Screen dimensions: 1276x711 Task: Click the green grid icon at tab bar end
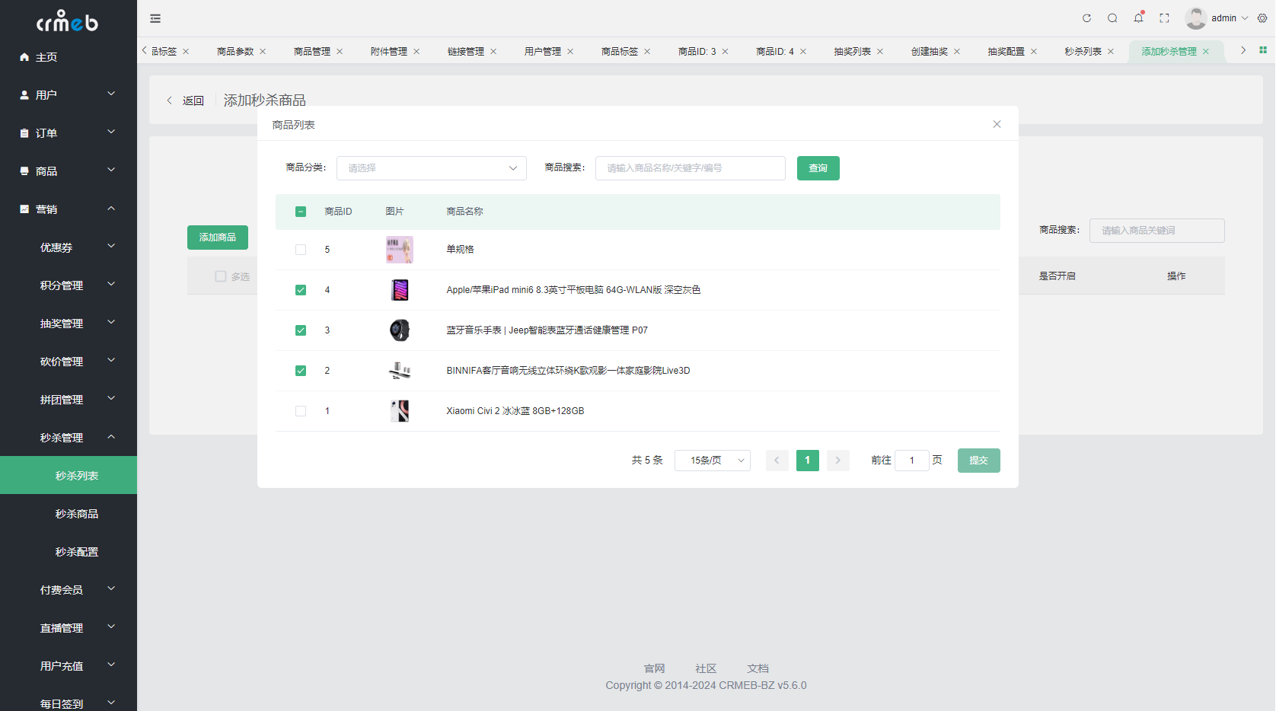point(1263,50)
